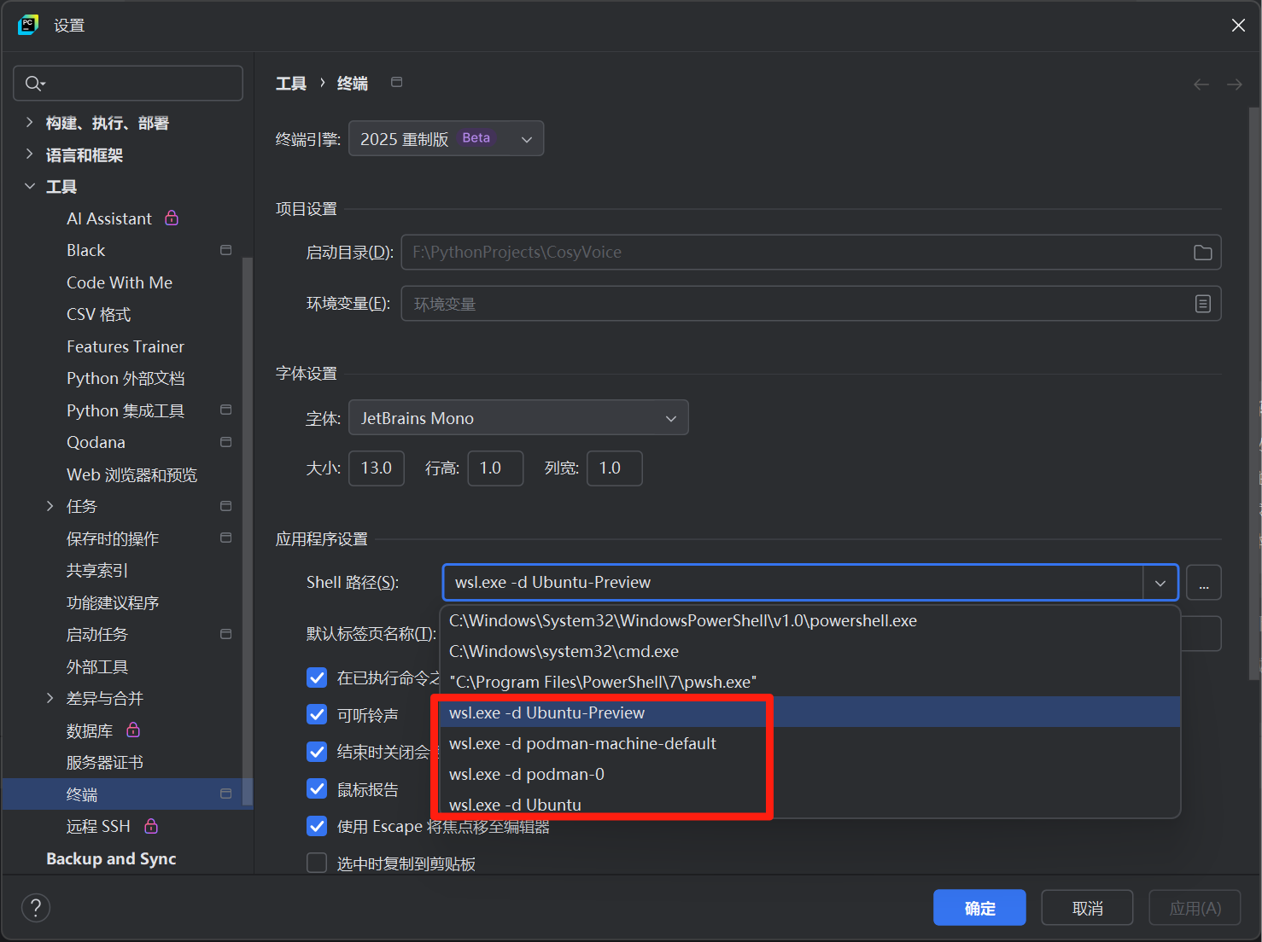Click in the settings search field
The width and height of the screenshot is (1262, 942).
(x=128, y=83)
